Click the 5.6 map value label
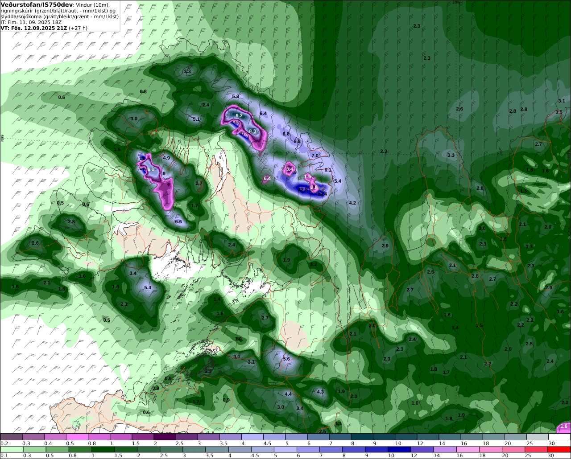 pyautogui.click(x=286, y=359)
